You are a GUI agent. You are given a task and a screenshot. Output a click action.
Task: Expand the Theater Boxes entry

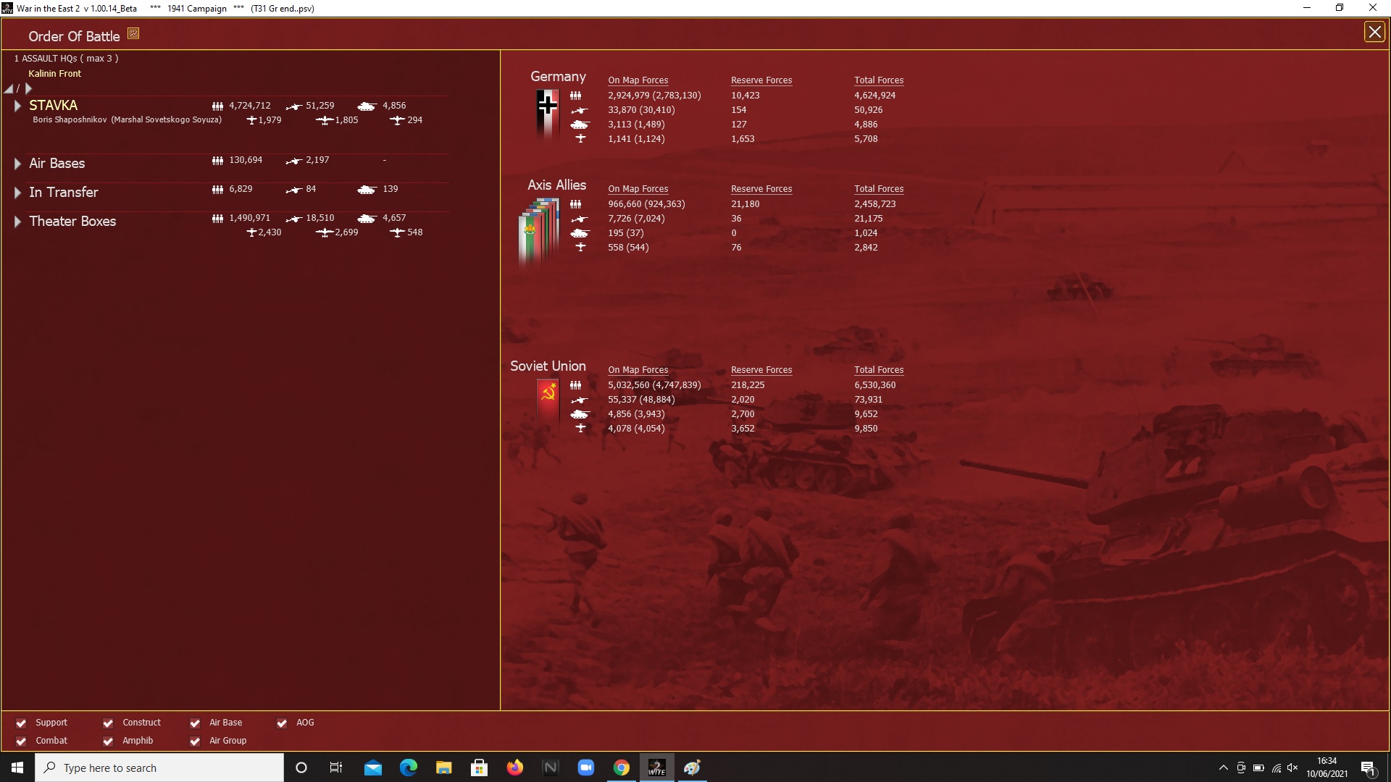click(17, 222)
